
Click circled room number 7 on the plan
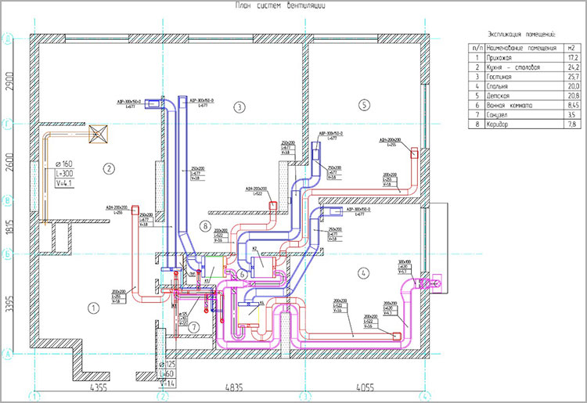[x=194, y=328]
